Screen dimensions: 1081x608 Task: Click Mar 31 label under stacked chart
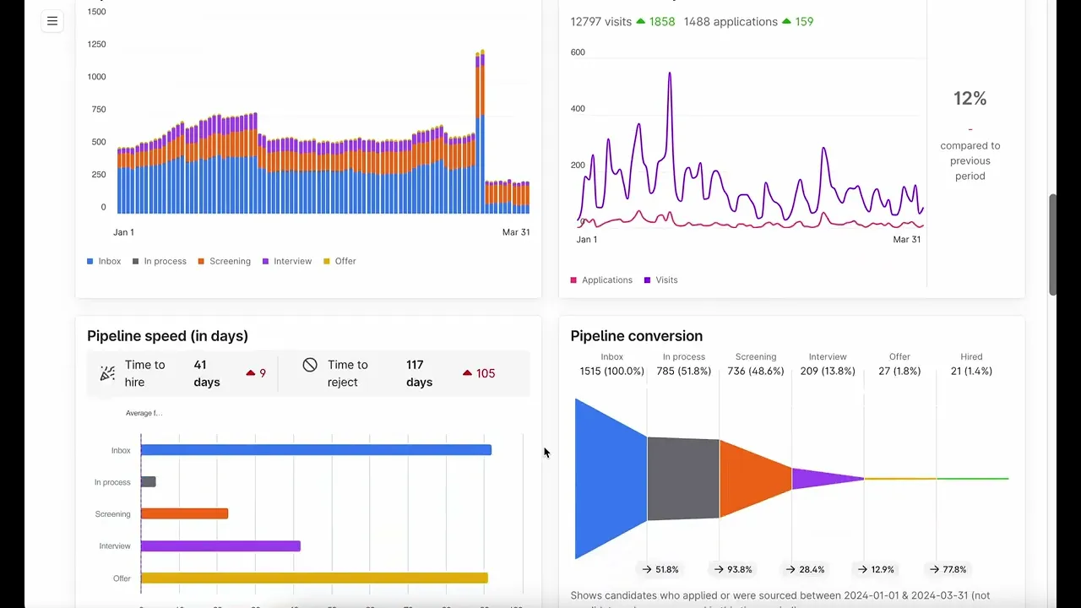point(515,232)
